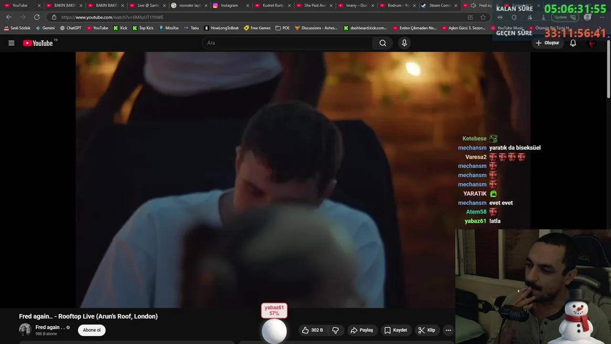
Task: Switch to the first YouTube tab
Action: click(23, 5)
